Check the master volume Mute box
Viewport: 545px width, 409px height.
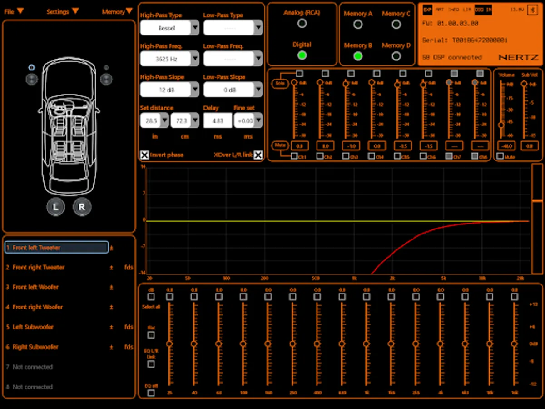[500, 156]
